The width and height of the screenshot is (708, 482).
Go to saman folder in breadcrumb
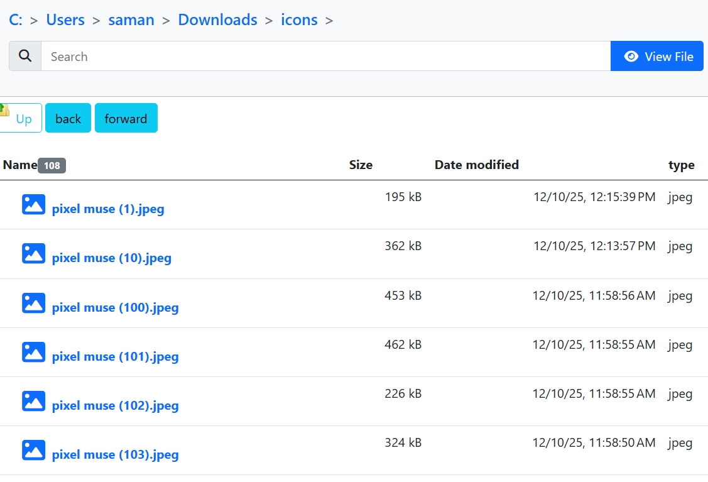coord(131,19)
